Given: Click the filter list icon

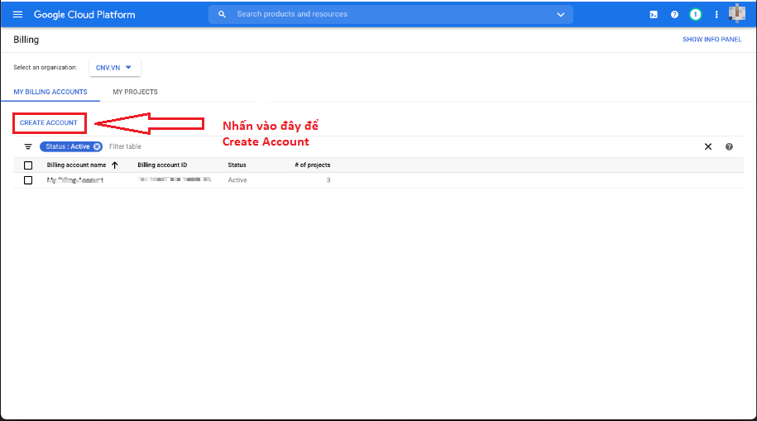Looking at the screenshot, I should (28, 146).
